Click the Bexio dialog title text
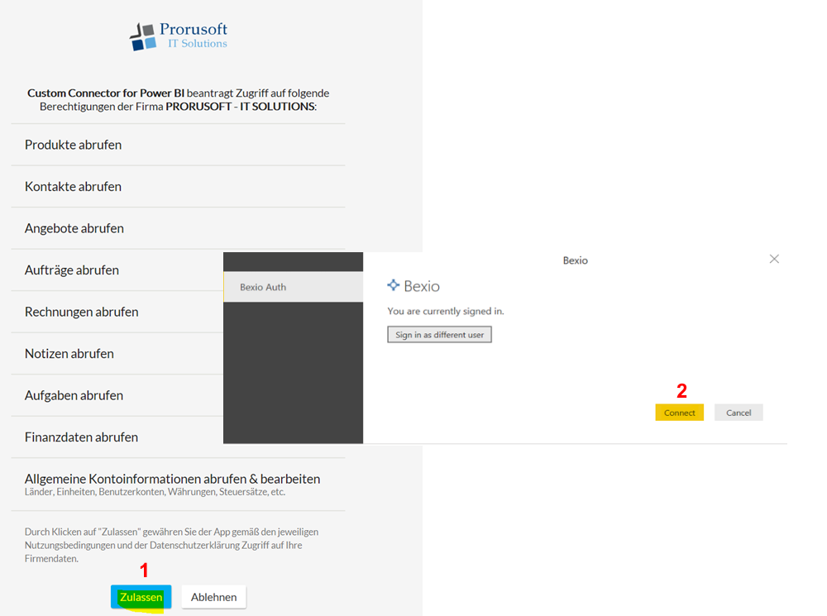 575,260
